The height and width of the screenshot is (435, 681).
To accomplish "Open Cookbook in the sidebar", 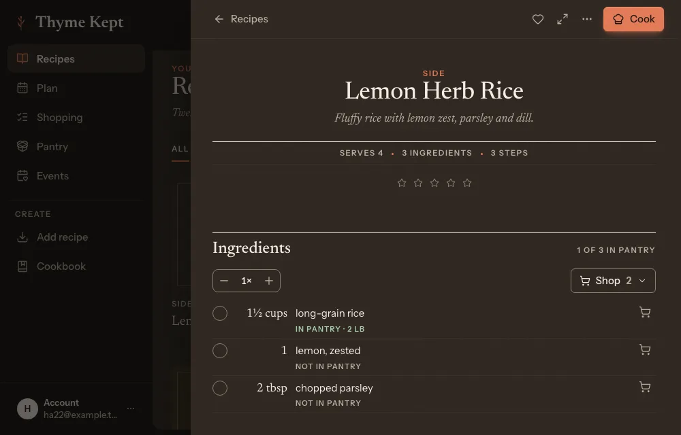I will pos(76,266).
